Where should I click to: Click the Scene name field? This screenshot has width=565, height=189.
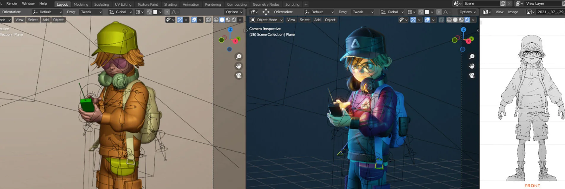click(x=481, y=4)
